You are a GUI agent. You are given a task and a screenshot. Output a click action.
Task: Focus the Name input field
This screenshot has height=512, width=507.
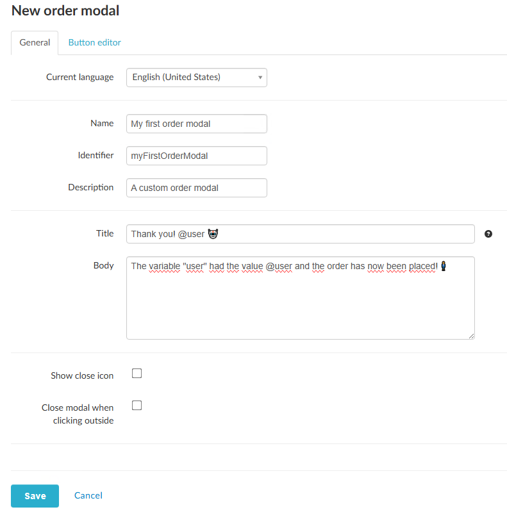click(x=197, y=124)
